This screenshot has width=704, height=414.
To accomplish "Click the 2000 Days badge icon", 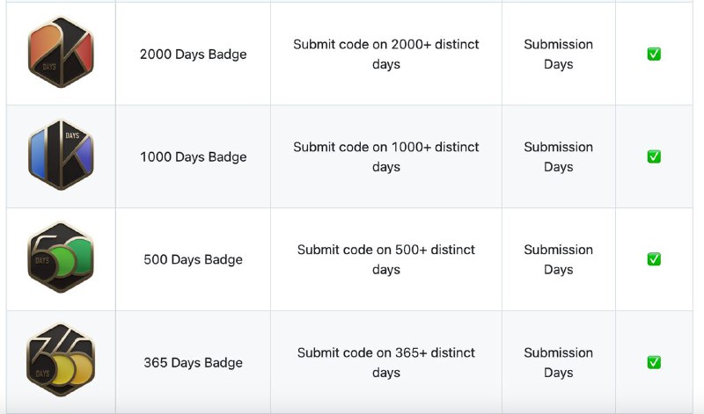I will tap(61, 52).
